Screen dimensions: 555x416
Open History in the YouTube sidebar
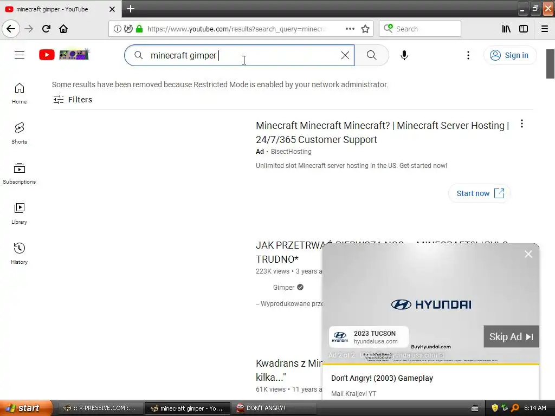[19, 253]
